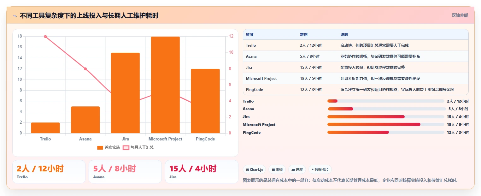Click the Microsoft Project bar in chart
The image size is (481, 196).
click(165, 85)
